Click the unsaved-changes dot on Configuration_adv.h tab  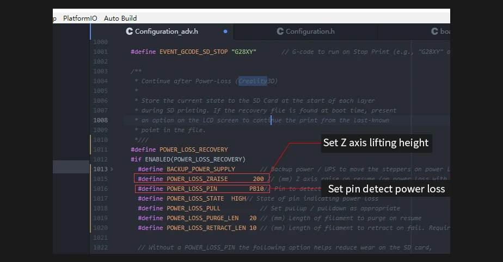[x=225, y=32]
